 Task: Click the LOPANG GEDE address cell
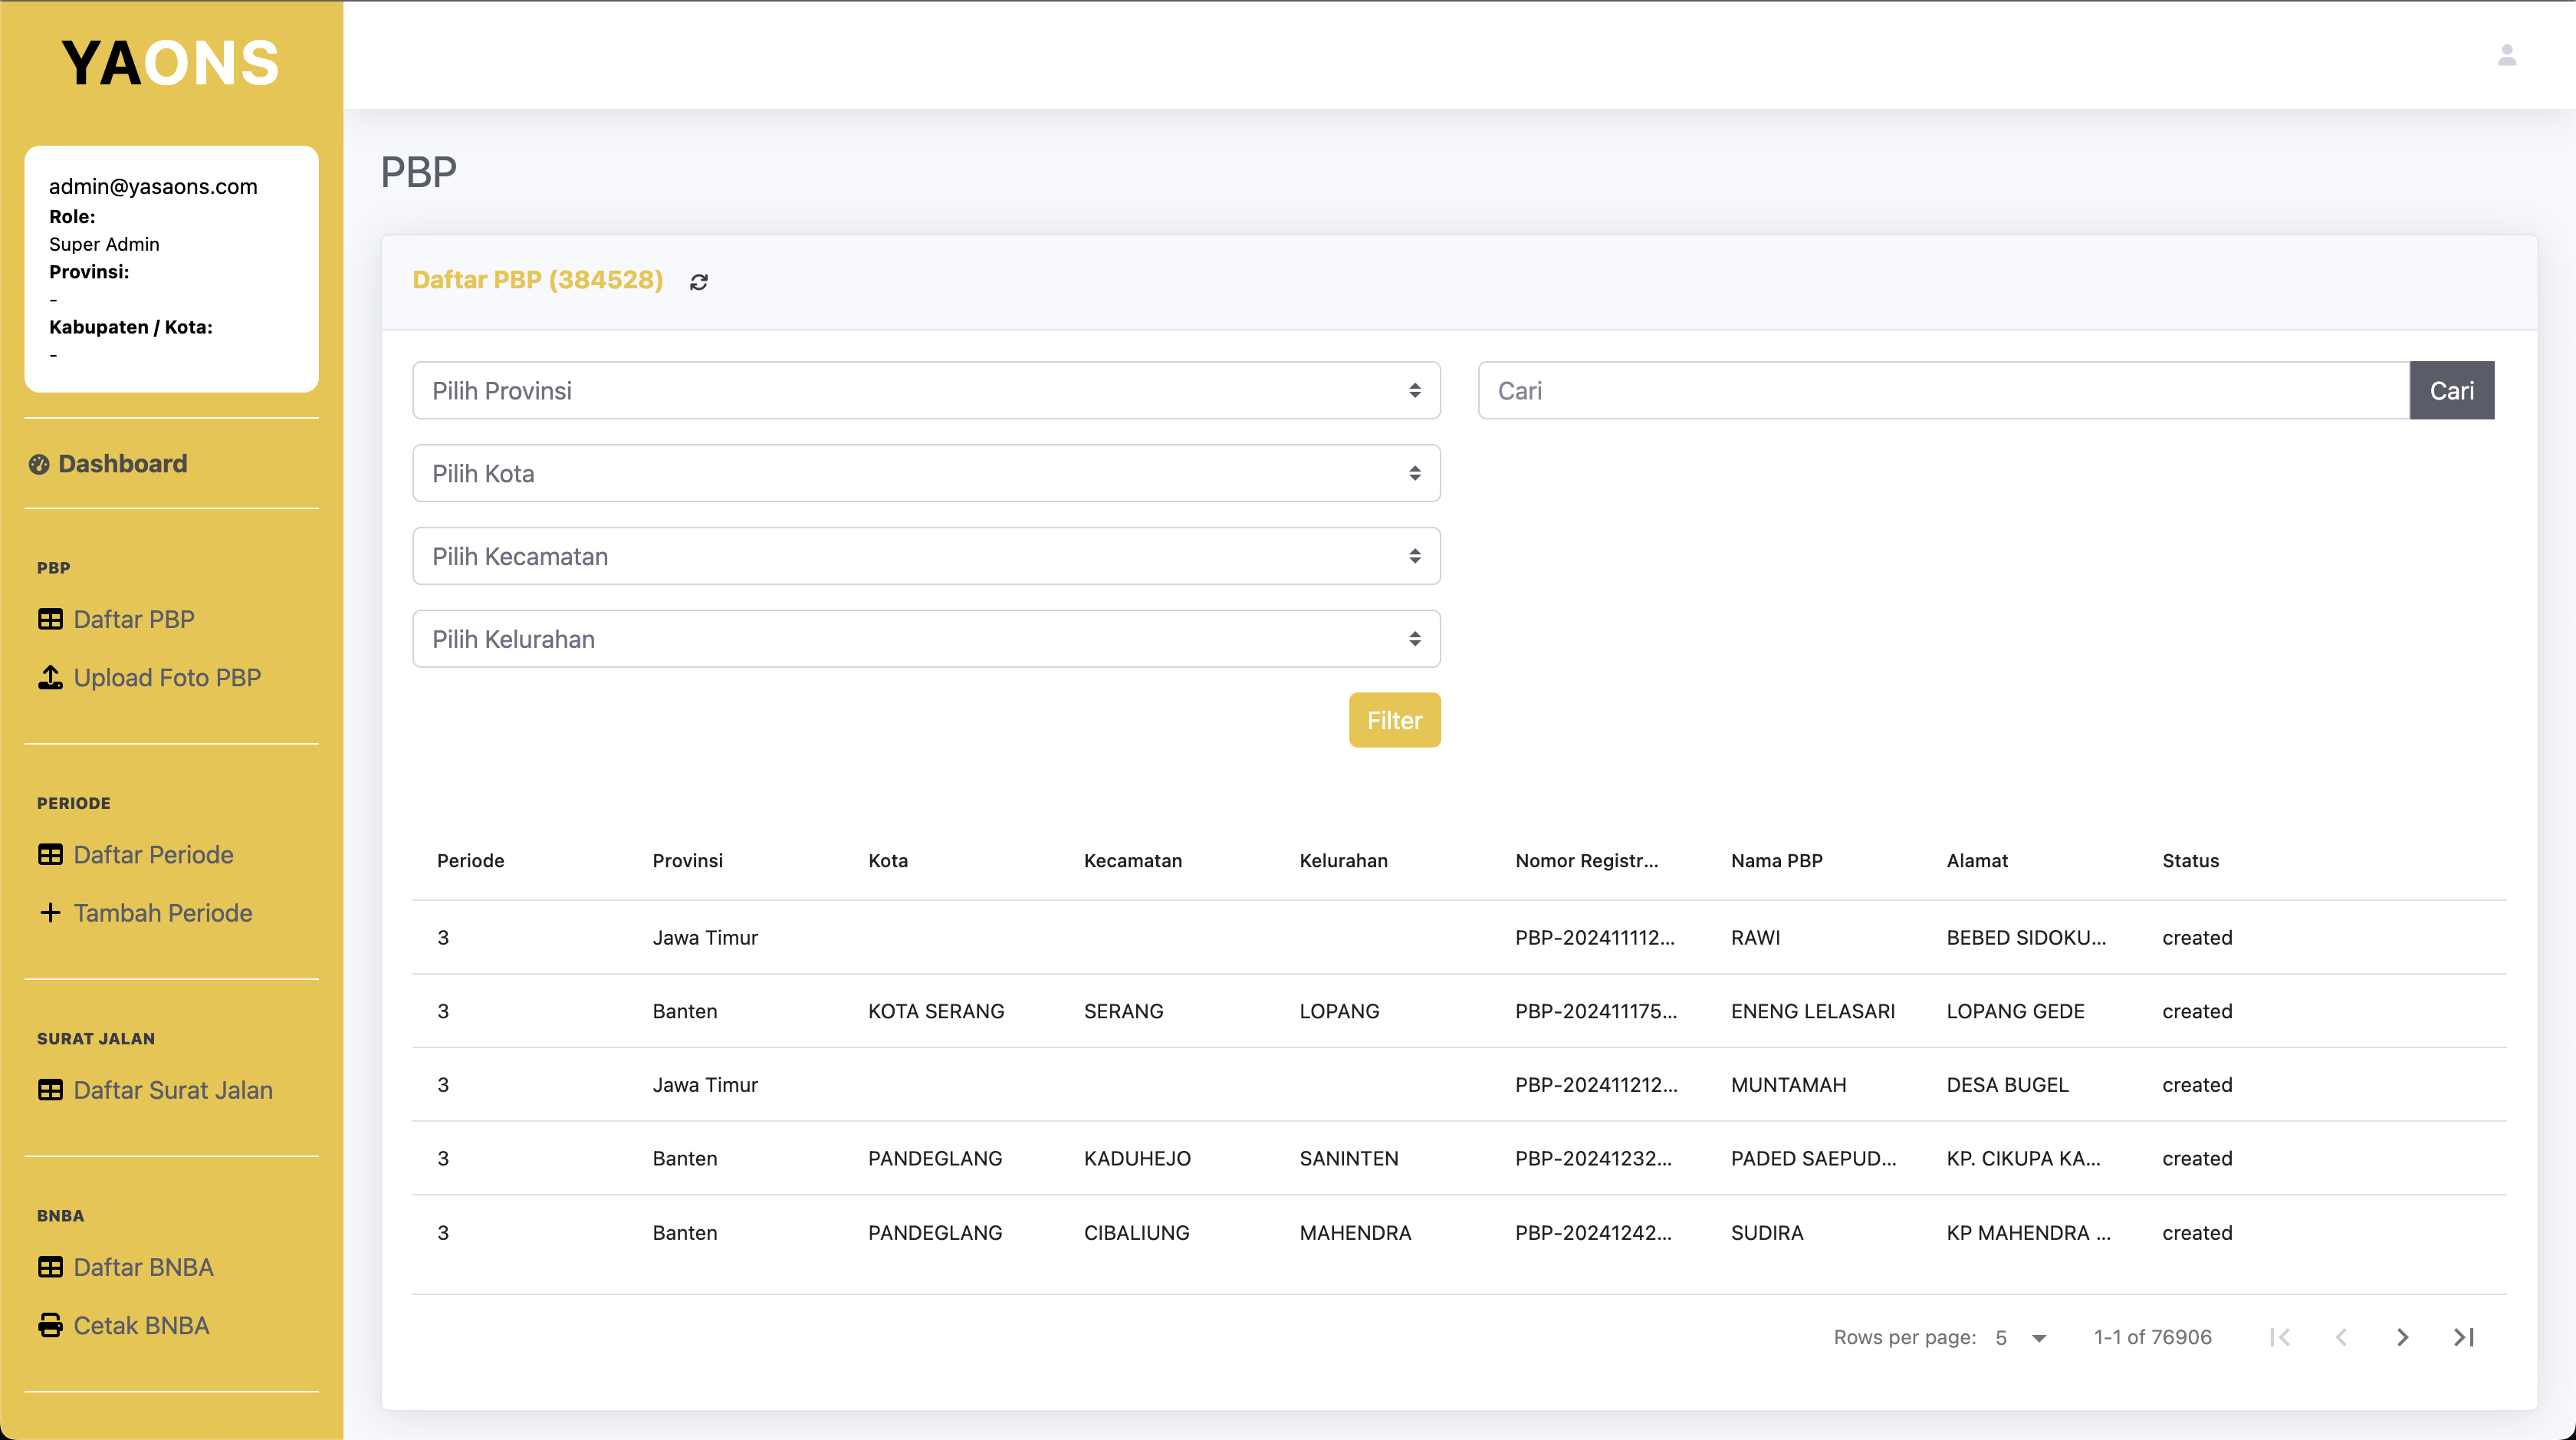[2015, 1011]
